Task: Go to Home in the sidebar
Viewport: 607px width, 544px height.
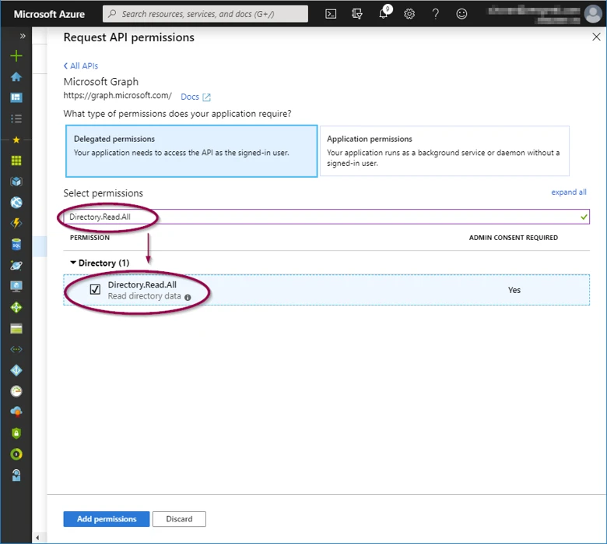Action: (16, 77)
